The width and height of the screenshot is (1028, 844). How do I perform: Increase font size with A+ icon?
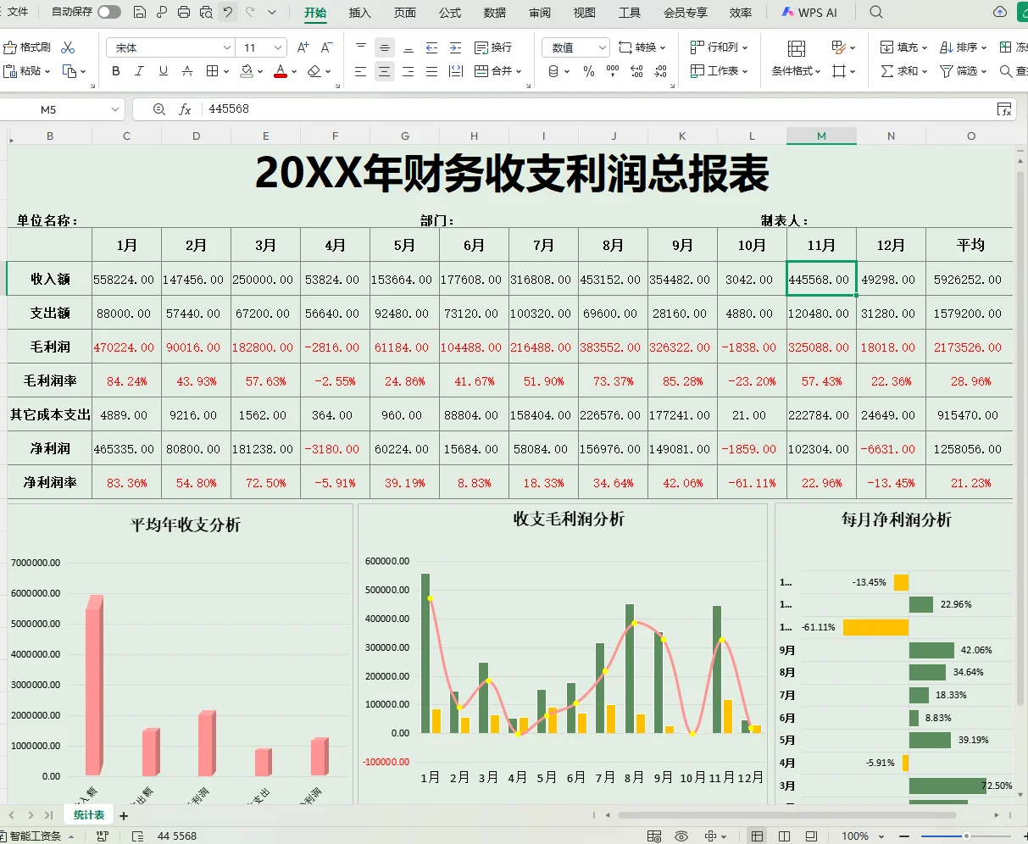[303, 47]
